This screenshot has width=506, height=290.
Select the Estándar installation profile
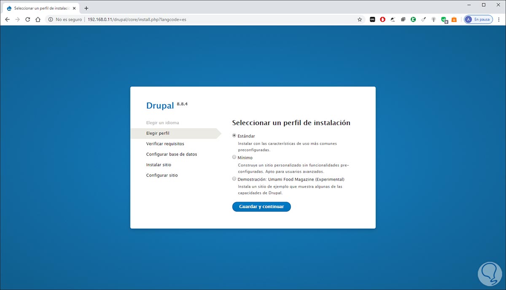click(234, 136)
